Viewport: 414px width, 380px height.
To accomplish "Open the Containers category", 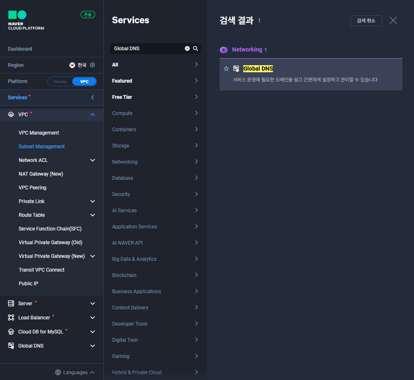I will 155,130.
